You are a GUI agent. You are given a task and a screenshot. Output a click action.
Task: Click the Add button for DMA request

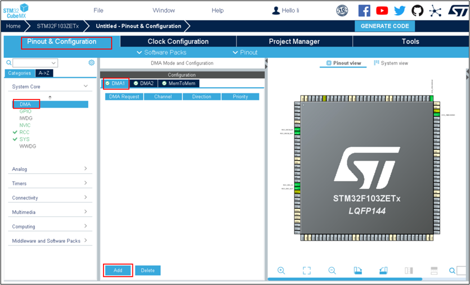118,270
